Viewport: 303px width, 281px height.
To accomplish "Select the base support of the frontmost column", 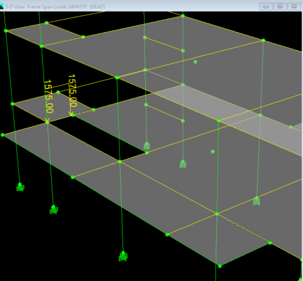I will (x=123, y=256).
